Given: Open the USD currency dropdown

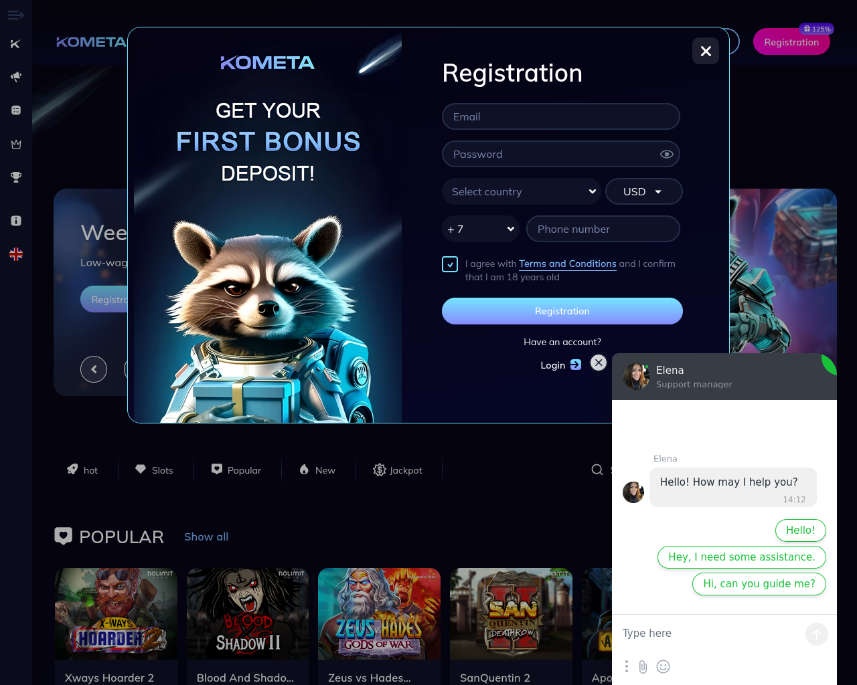Looking at the screenshot, I should 644,191.
